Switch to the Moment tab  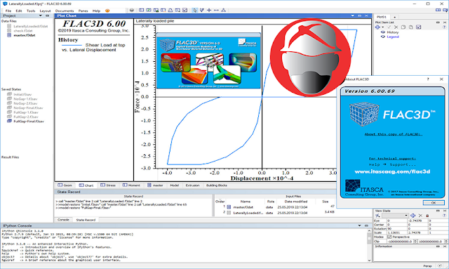pos(131,185)
